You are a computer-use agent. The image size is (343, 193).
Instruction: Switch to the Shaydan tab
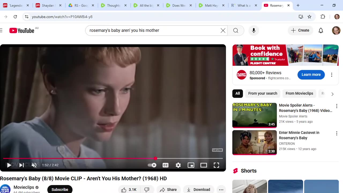[48, 5]
